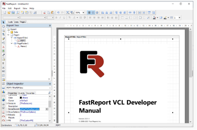
Task: Switch to the Data tab
Action: [16, 22]
